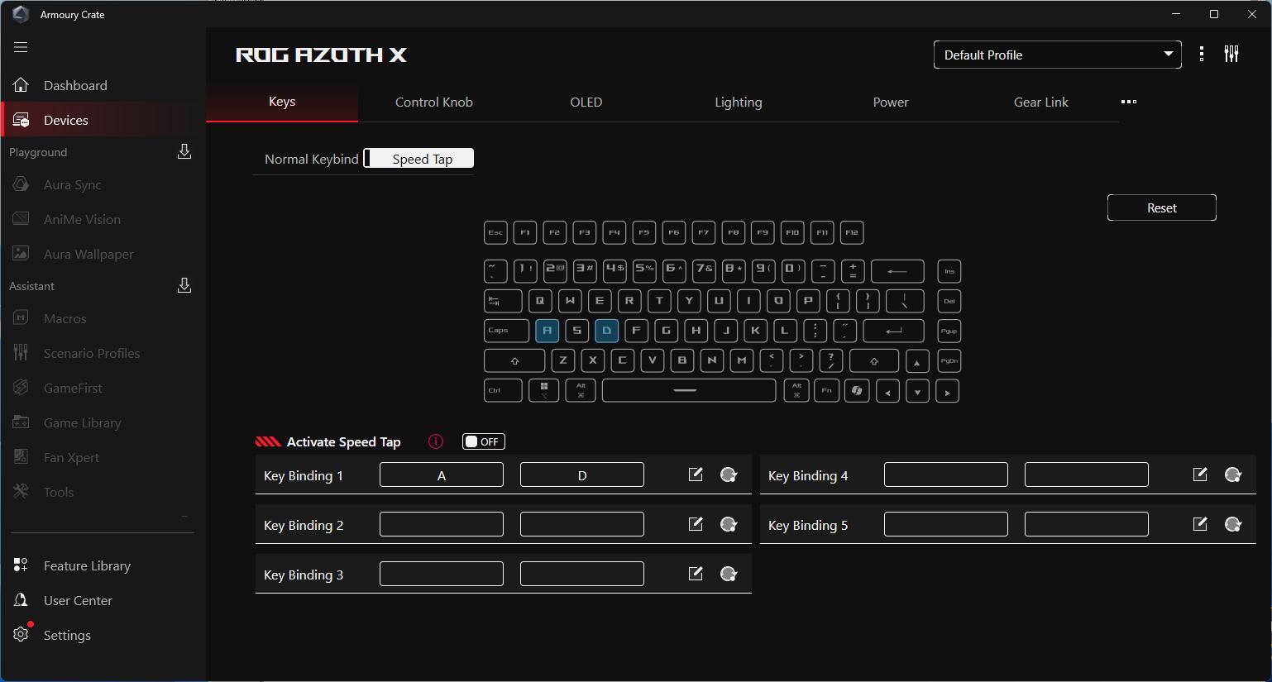Reset Key Binding 1 with its refresh icon
This screenshot has width=1272, height=682.
click(729, 475)
